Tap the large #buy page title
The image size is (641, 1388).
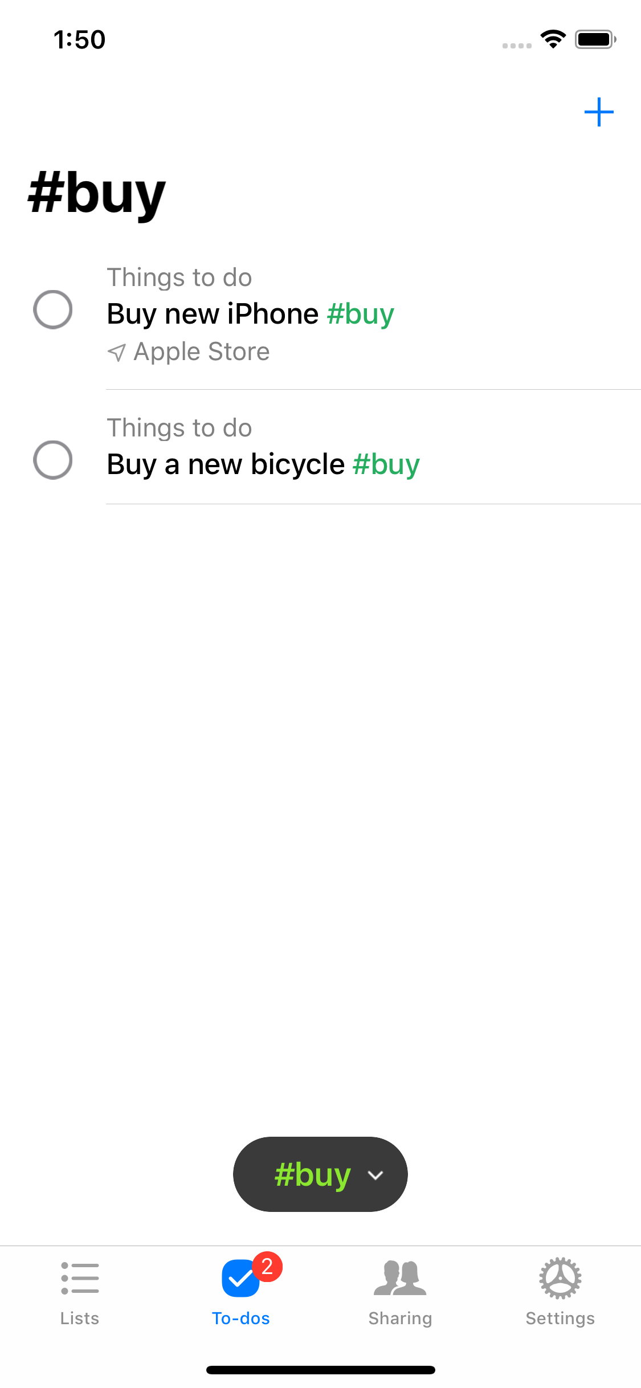point(97,194)
